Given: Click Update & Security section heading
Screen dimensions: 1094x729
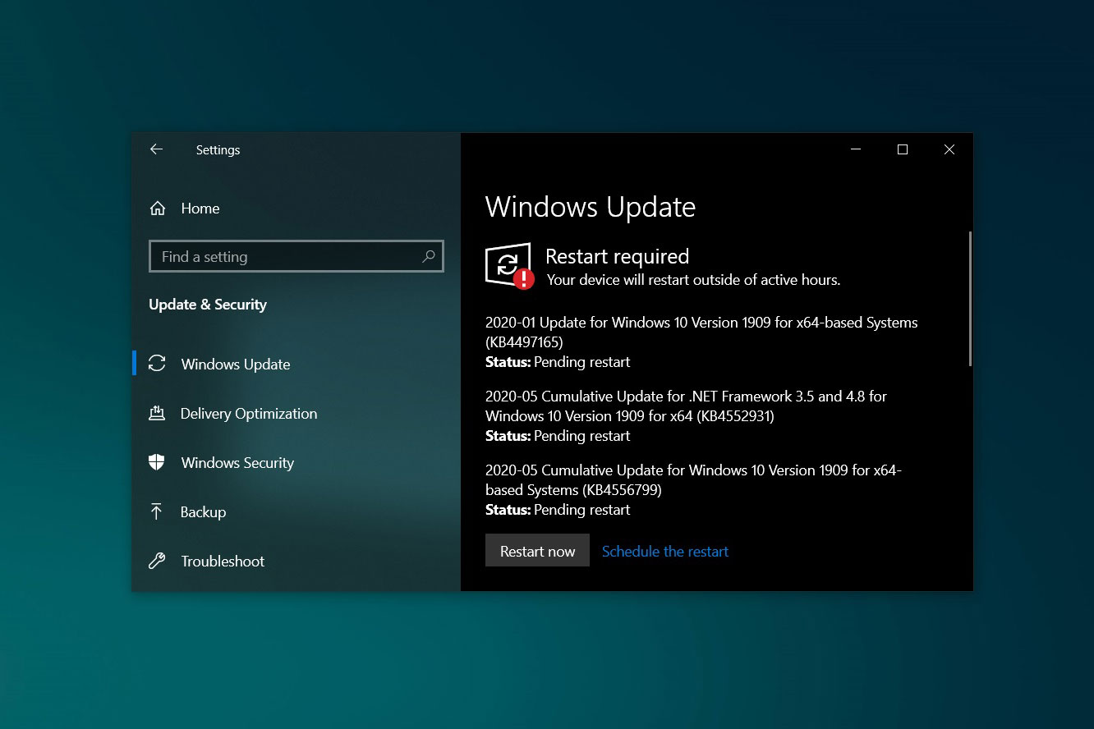Looking at the screenshot, I should coord(208,305).
